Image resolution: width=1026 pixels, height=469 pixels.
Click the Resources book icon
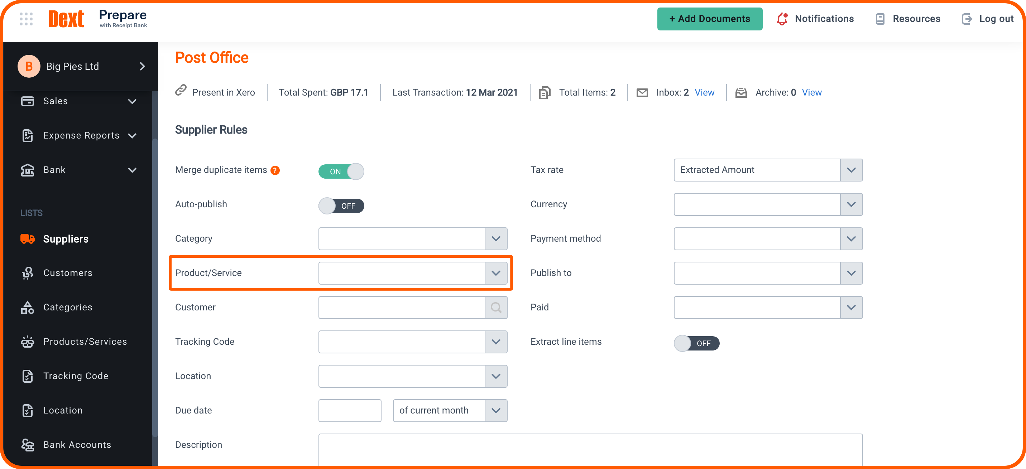click(880, 19)
